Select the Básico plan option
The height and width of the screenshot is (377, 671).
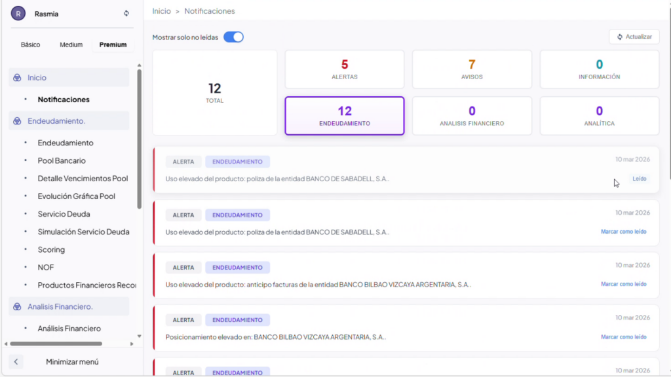click(x=30, y=45)
